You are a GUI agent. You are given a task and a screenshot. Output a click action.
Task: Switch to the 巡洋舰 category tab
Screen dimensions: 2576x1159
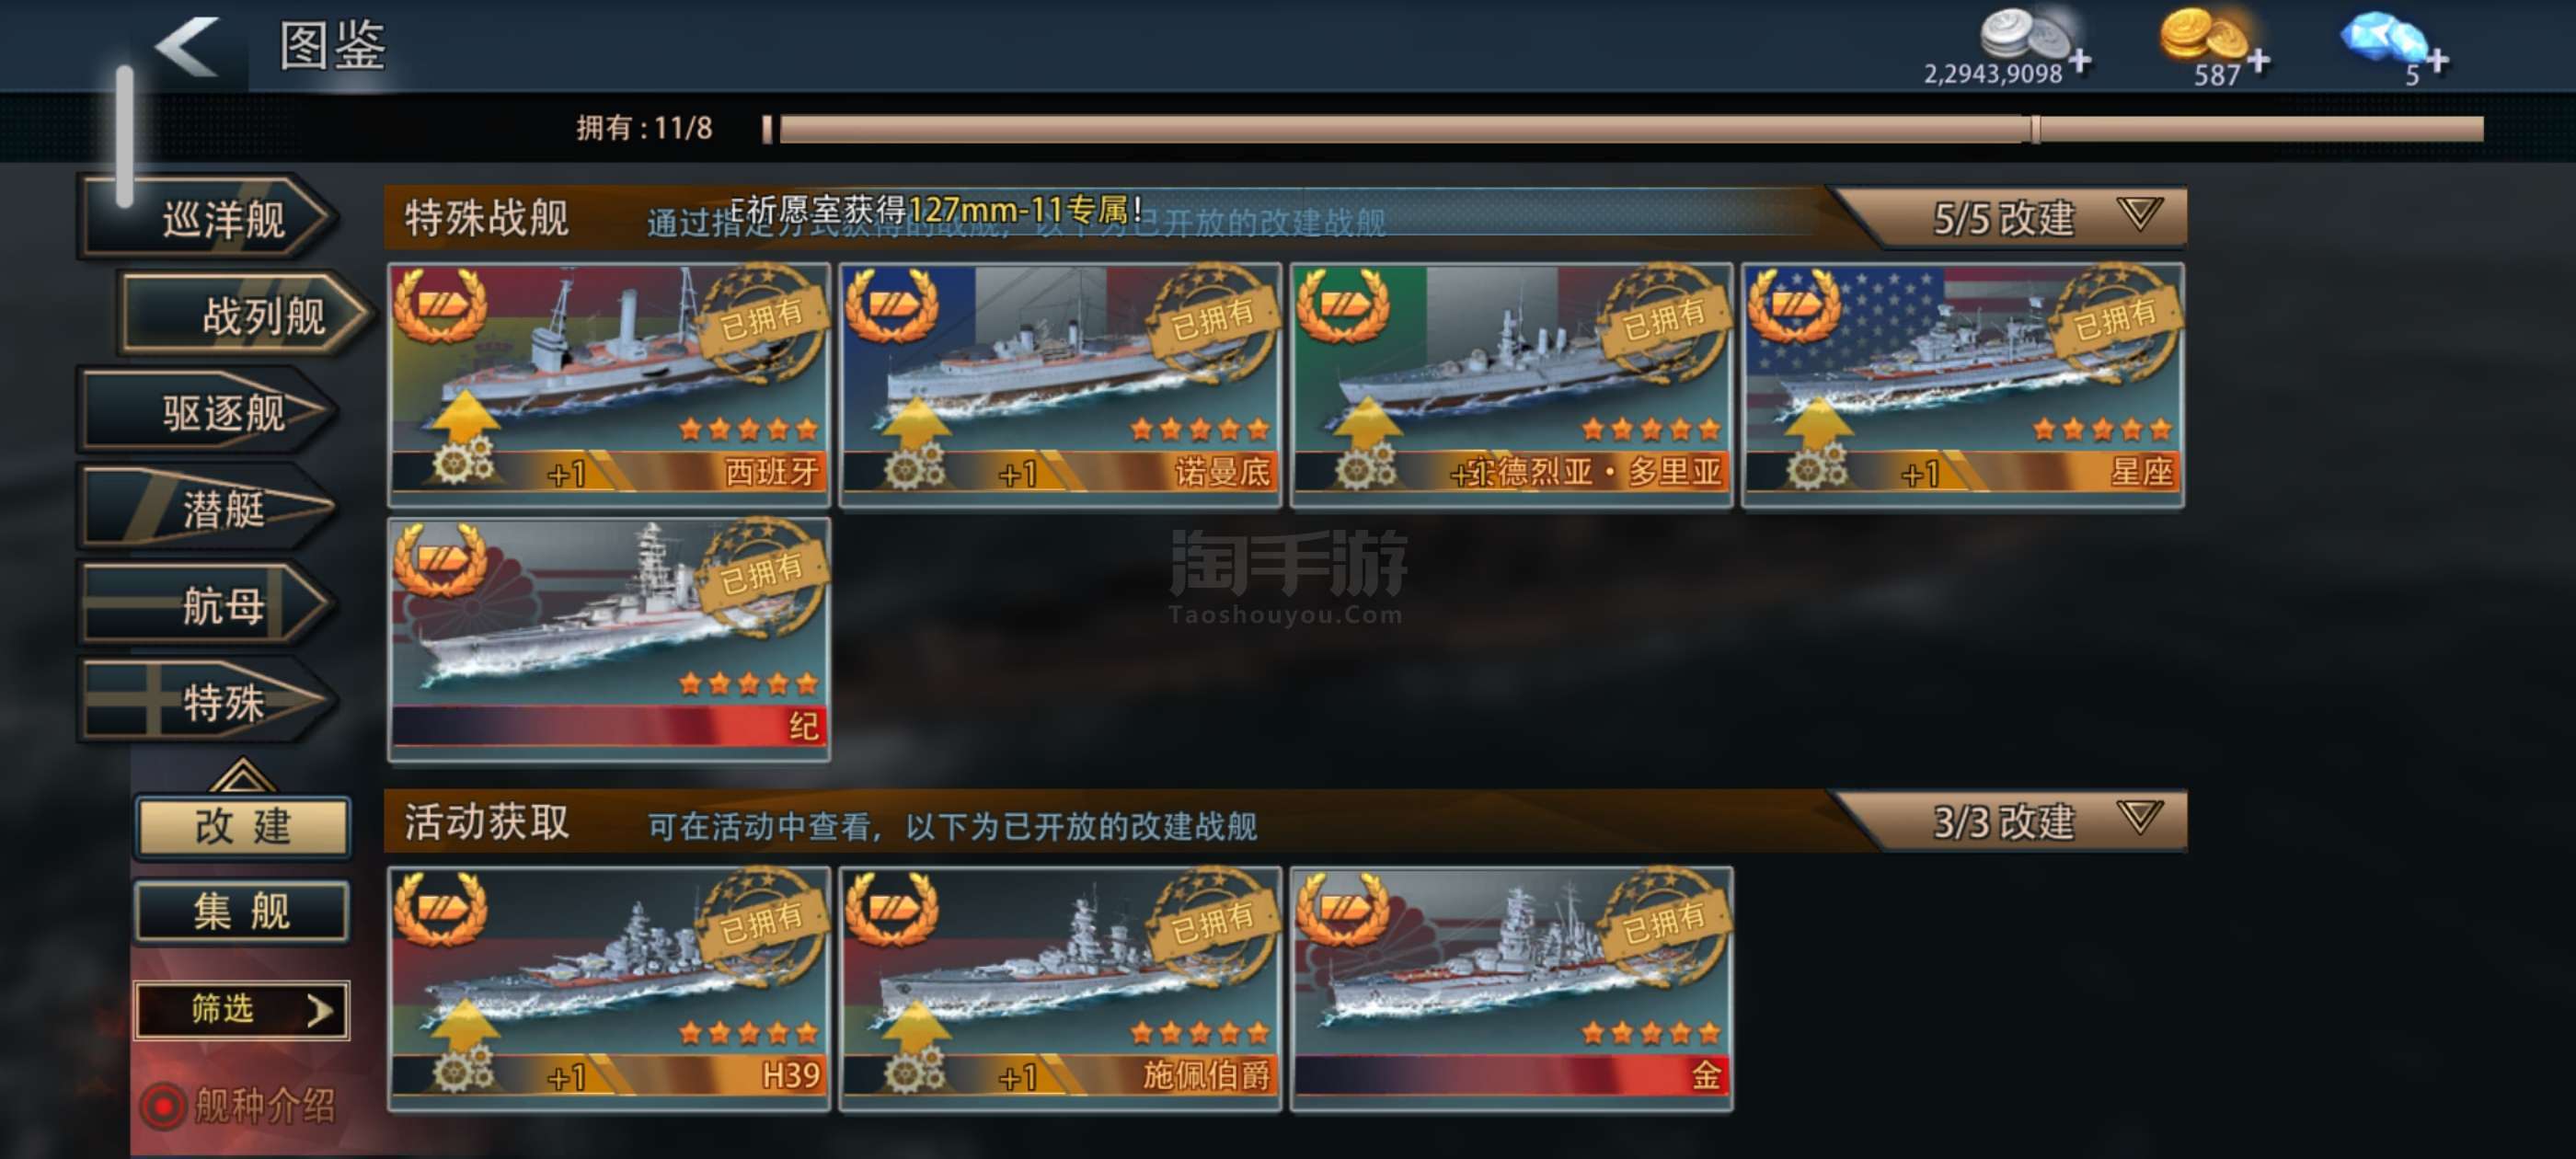pos(208,218)
